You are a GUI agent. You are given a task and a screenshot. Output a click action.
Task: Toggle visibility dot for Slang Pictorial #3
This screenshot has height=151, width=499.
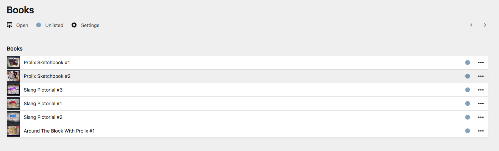[x=468, y=90]
